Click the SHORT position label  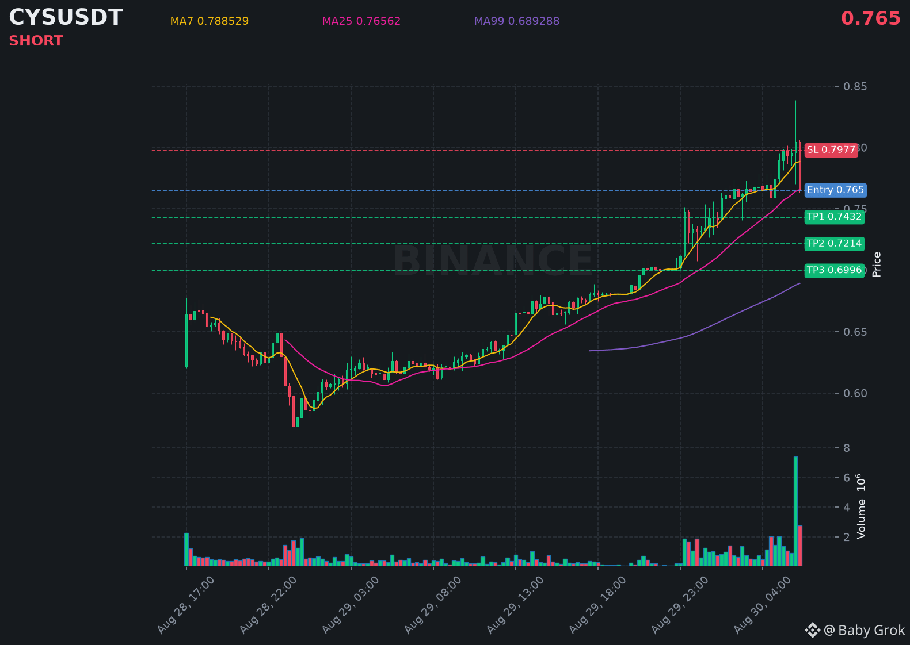[36, 41]
